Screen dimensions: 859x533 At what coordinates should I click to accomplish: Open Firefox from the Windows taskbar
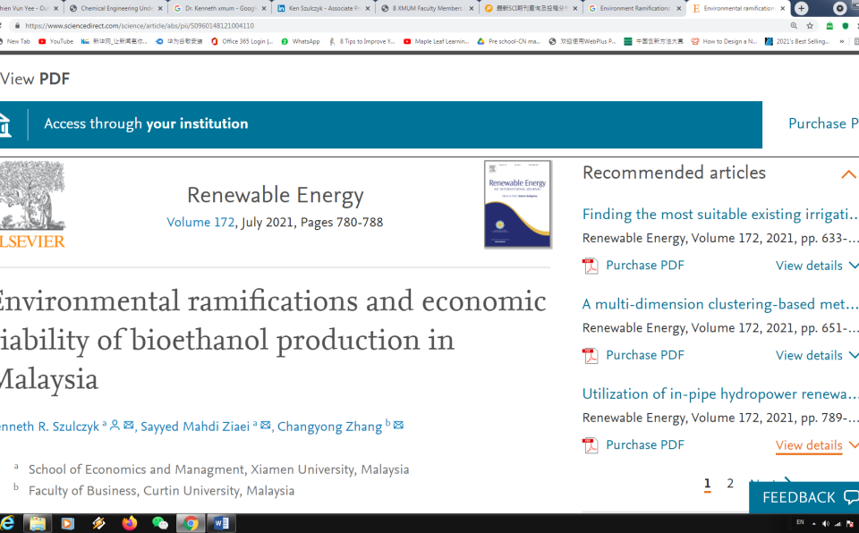pyautogui.click(x=130, y=523)
